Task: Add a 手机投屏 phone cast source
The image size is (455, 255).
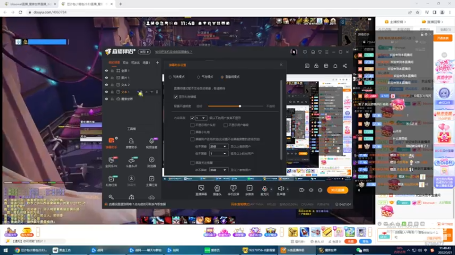Action: pos(233,190)
